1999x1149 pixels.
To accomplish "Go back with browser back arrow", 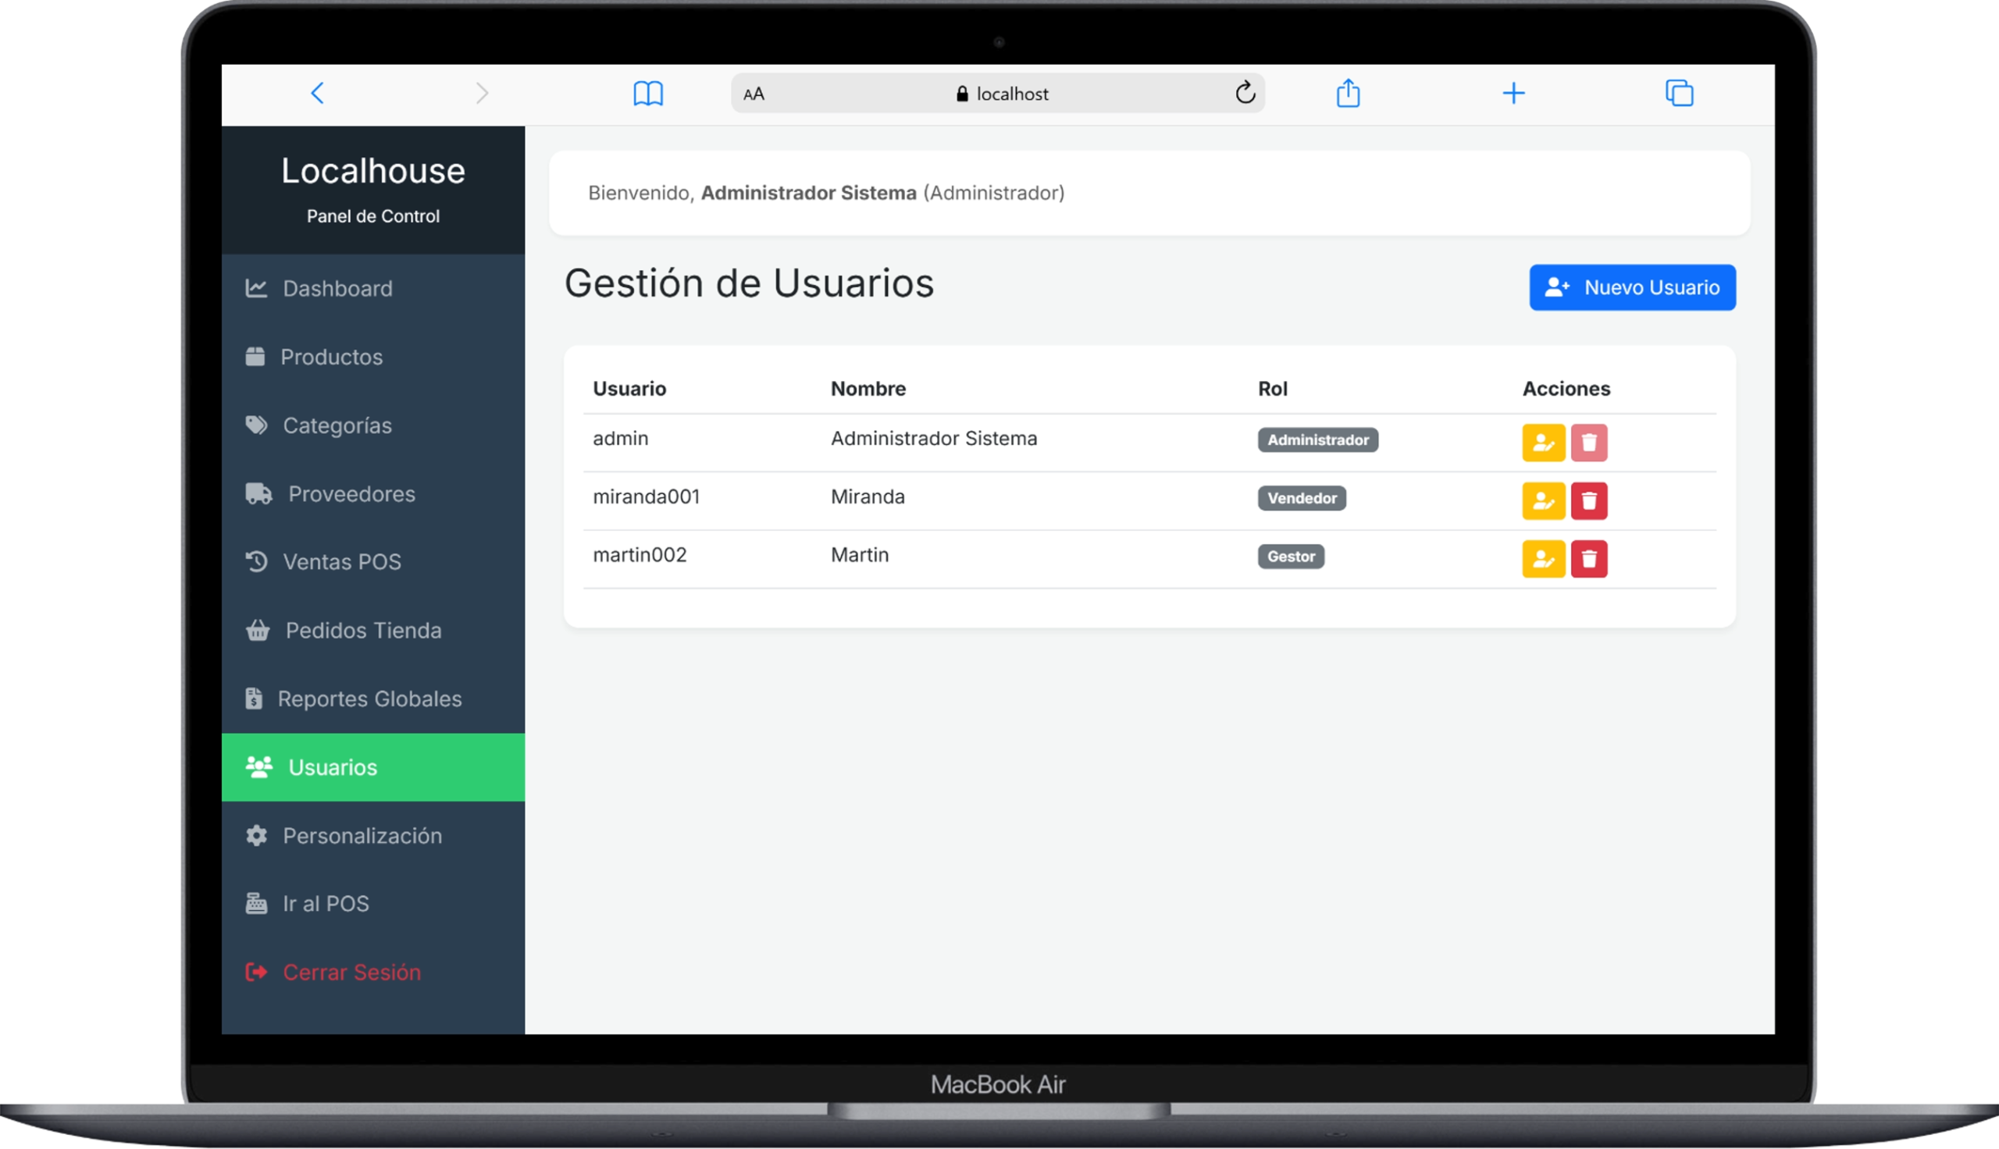I will [x=317, y=93].
